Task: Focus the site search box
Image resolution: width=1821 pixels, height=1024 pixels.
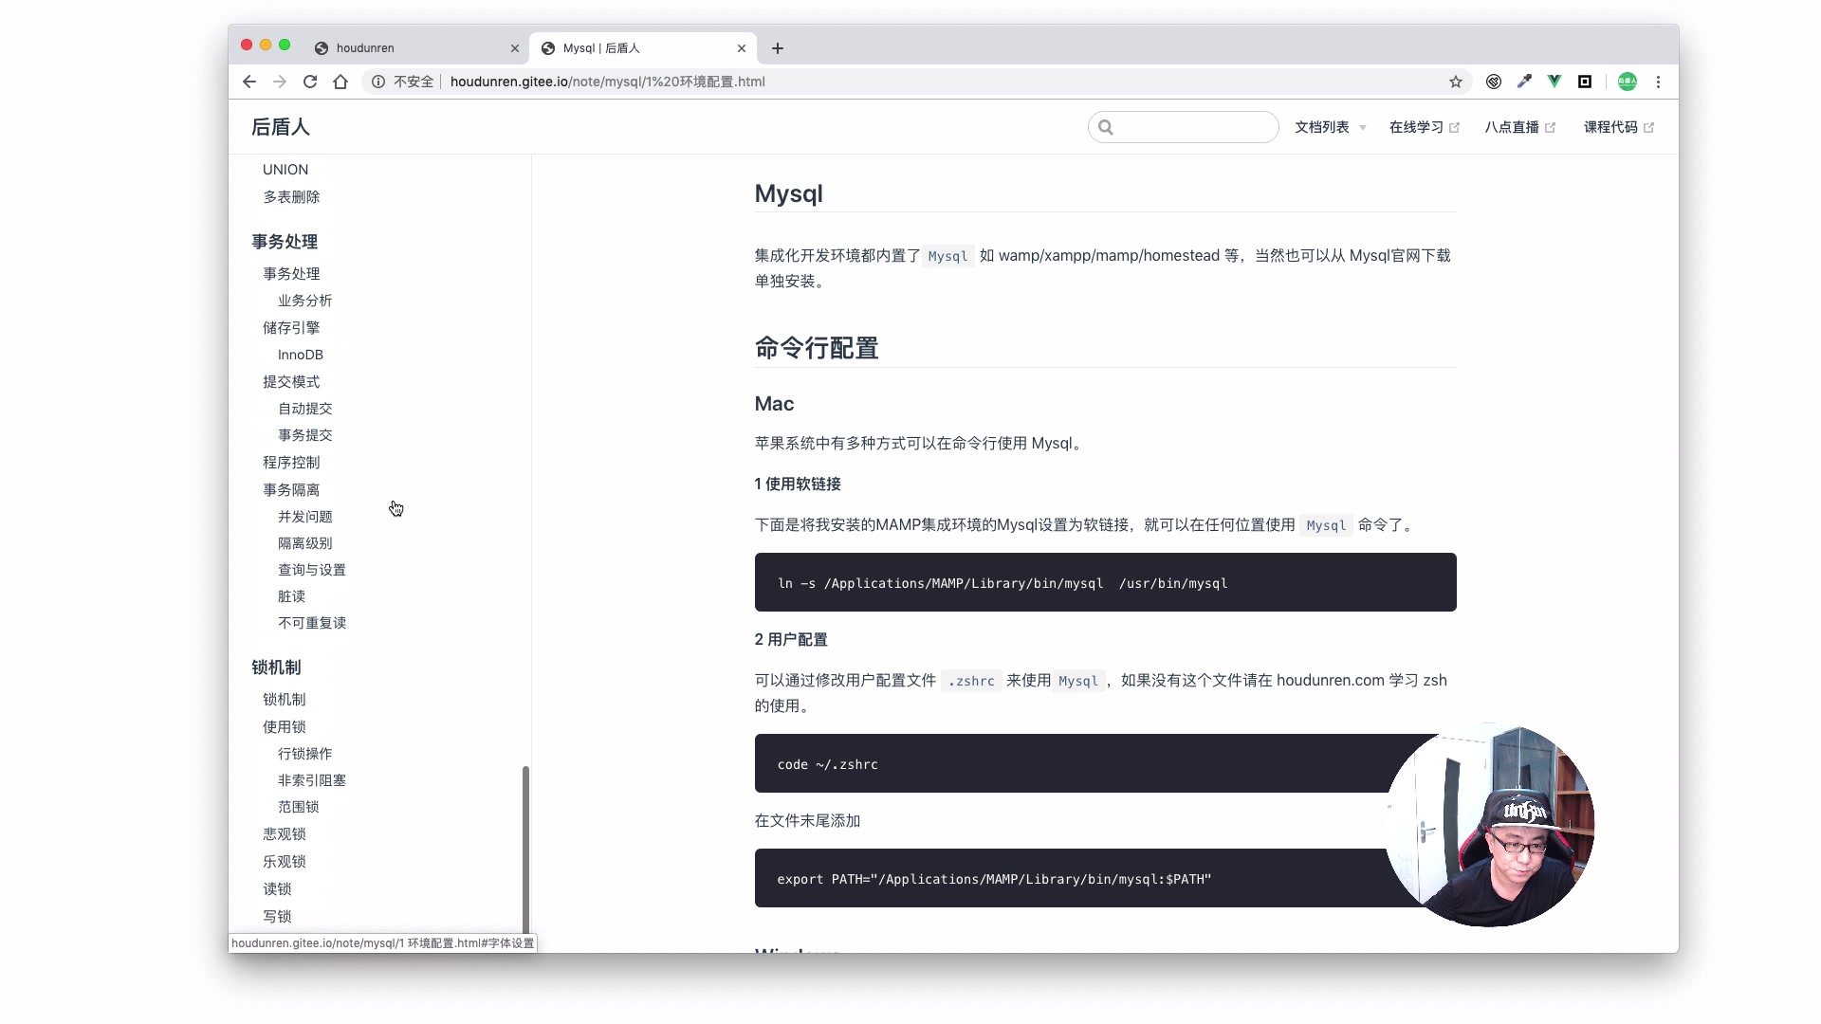Action: (1184, 127)
